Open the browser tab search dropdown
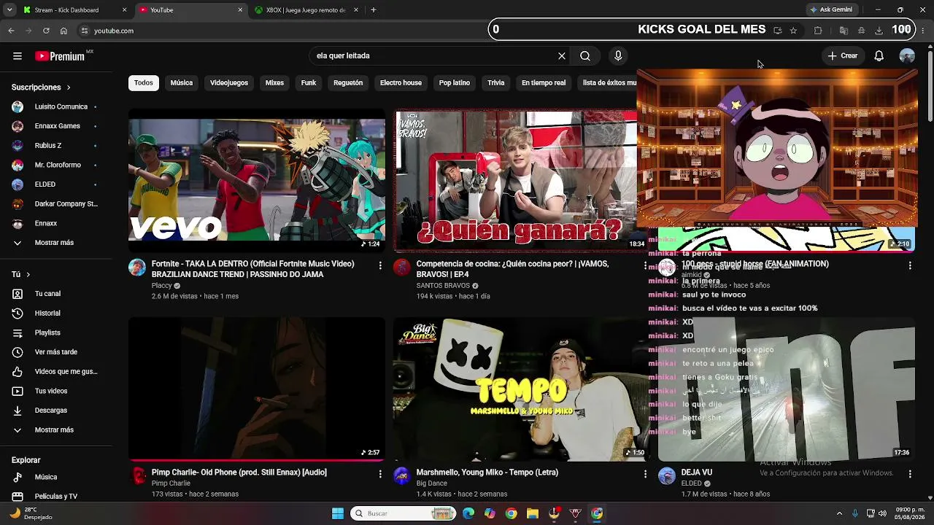This screenshot has width=934, height=525. (x=9, y=10)
